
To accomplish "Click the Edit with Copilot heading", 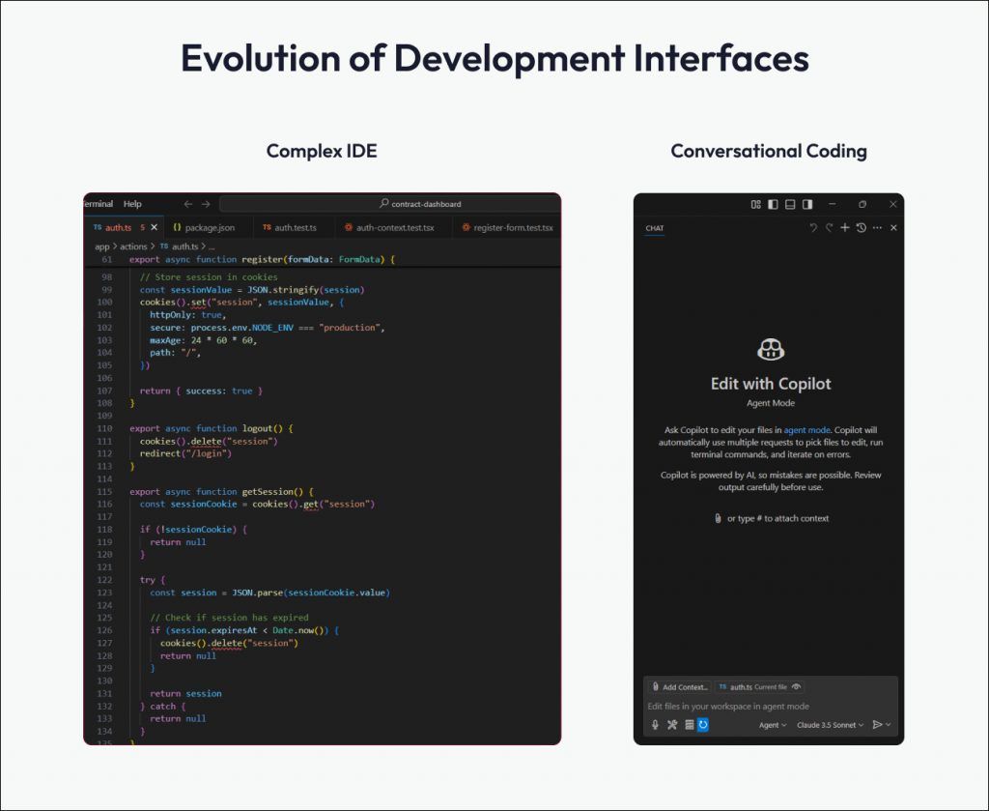I will point(771,384).
